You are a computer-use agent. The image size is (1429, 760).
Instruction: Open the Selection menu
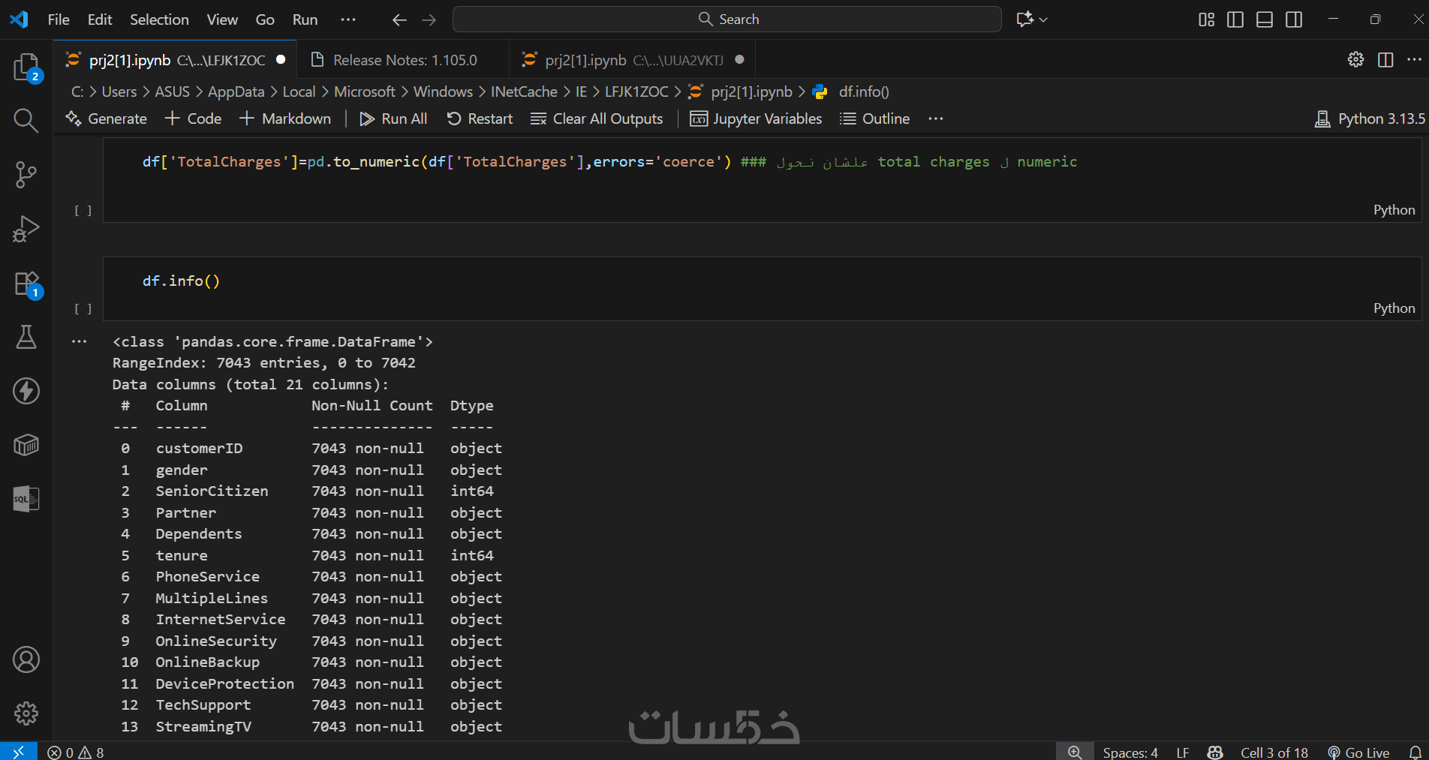(159, 20)
